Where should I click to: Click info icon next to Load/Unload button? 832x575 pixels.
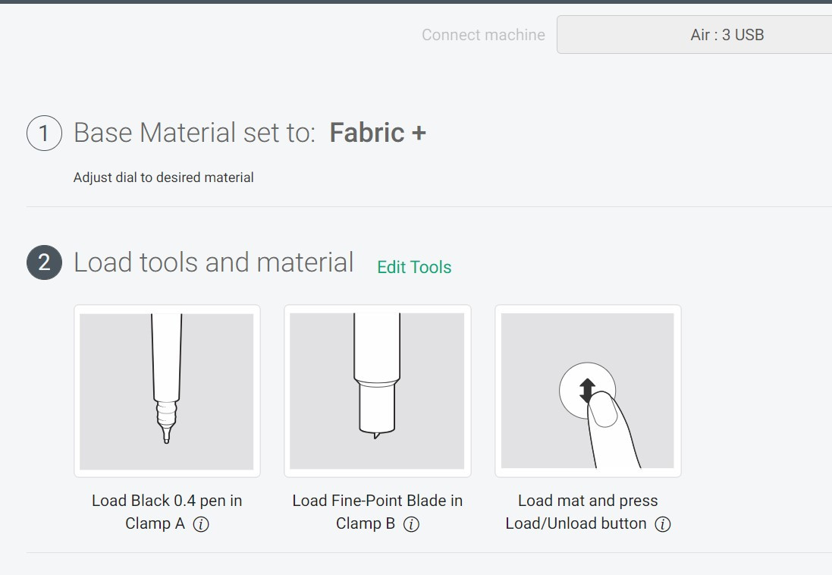point(662,525)
